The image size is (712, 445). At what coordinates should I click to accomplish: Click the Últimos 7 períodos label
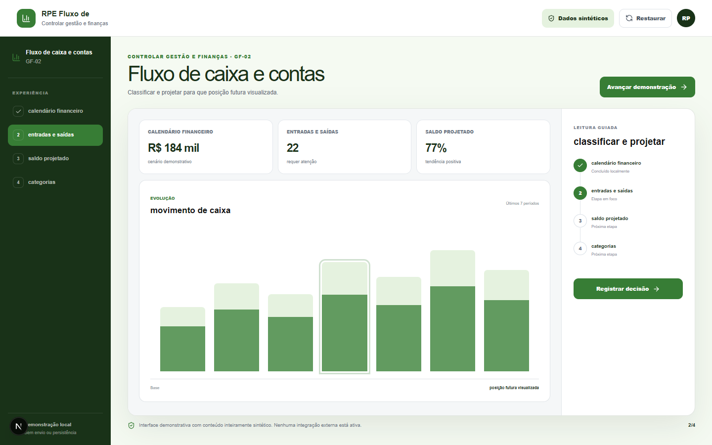(522, 203)
